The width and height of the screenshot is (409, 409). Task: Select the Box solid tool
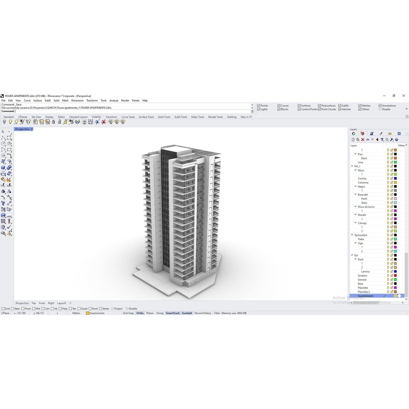[x=3, y=168]
